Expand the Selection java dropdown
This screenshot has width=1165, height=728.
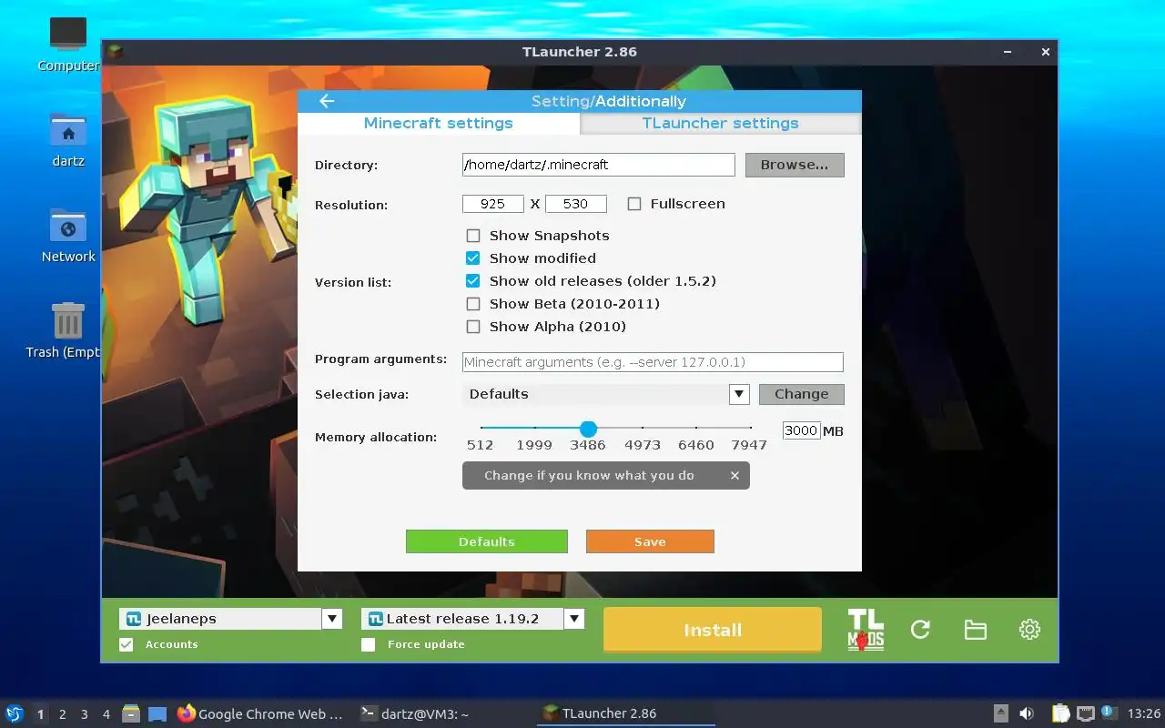tap(739, 394)
